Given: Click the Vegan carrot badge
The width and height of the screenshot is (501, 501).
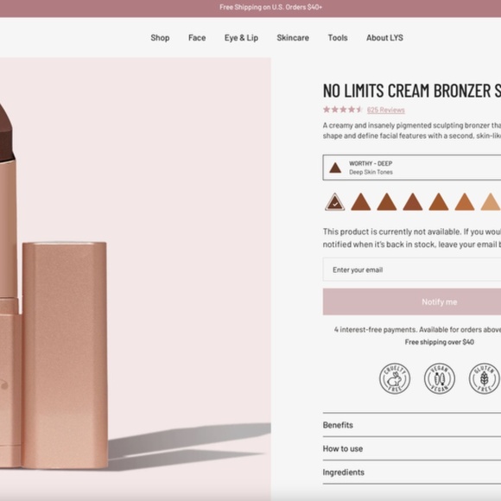Looking at the screenshot, I should pos(440,378).
